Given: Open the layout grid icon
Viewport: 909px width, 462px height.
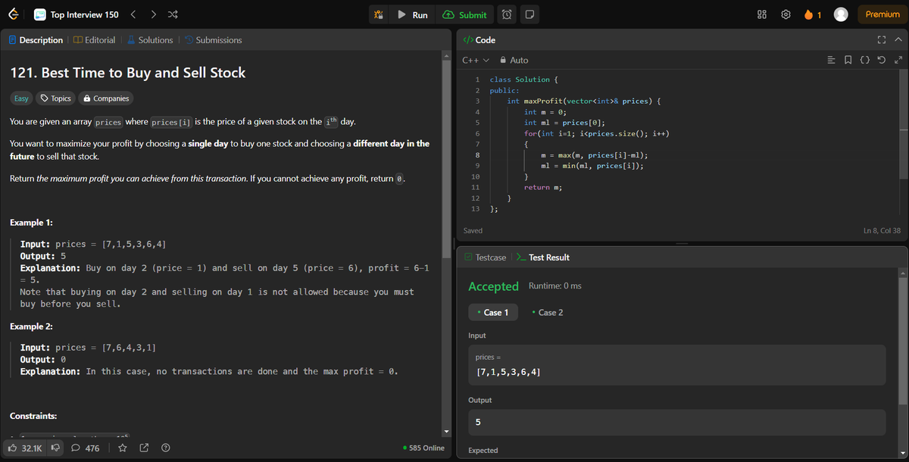Looking at the screenshot, I should (x=762, y=14).
